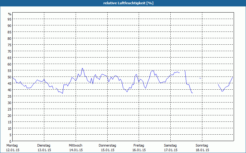
Task: Click the curve's end point on Sonntag
Action: click(232, 77)
